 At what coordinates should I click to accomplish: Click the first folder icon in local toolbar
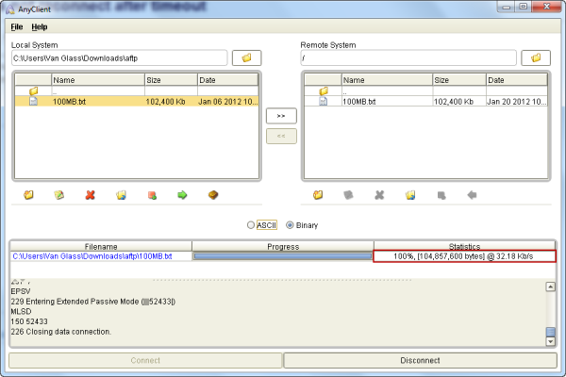tap(28, 195)
